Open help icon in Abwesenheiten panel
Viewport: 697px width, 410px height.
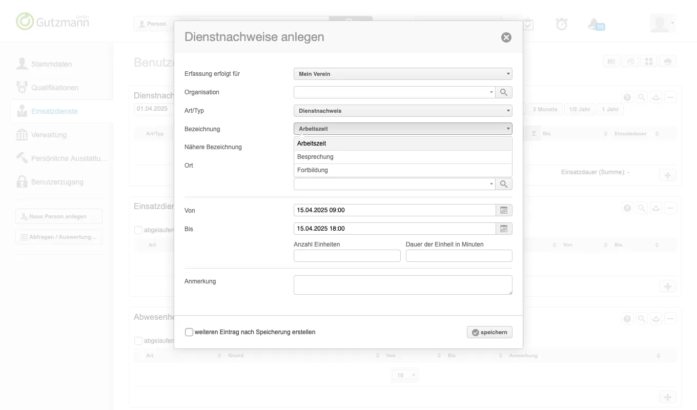627,319
